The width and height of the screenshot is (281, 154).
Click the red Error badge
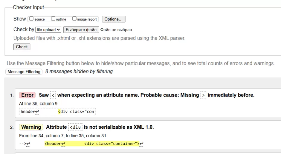point(27,95)
